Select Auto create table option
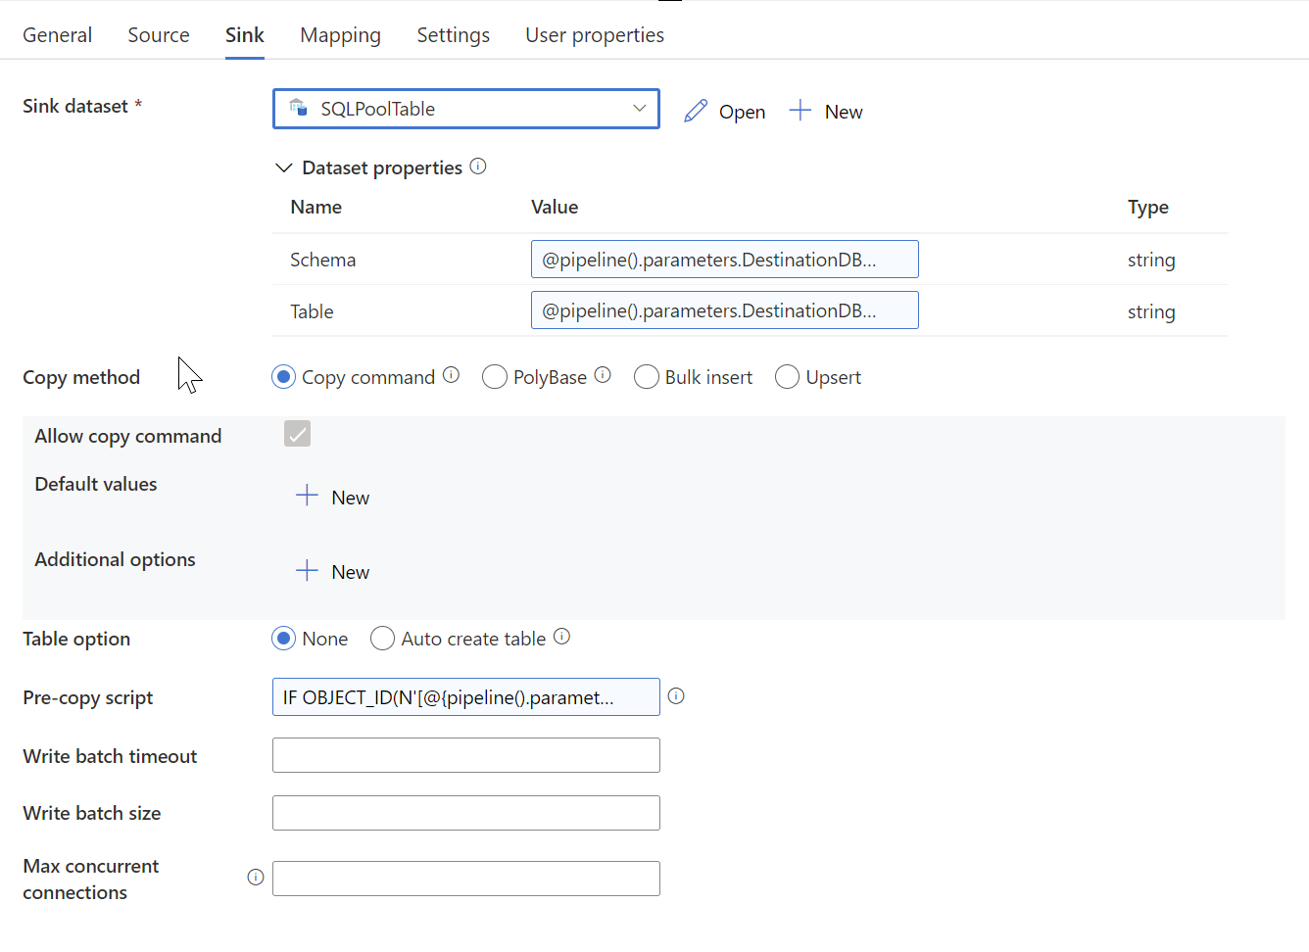The height and width of the screenshot is (952, 1309). pyautogui.click(x=383, y=639)
